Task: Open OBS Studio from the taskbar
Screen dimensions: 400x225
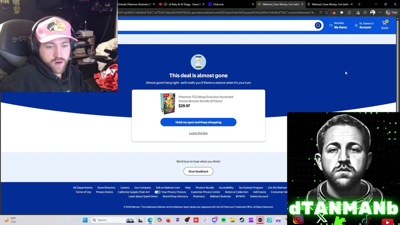Action: (187, 220)
